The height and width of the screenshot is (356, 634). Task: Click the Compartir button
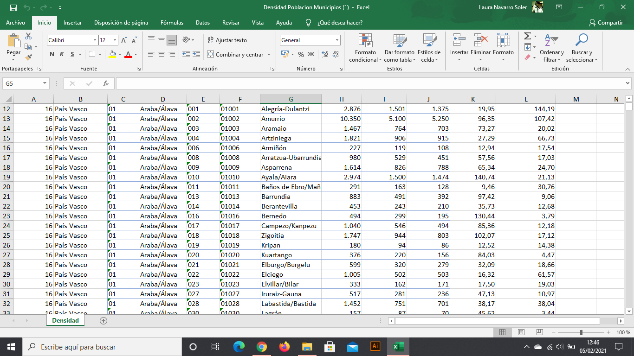[x=606, y=23]
